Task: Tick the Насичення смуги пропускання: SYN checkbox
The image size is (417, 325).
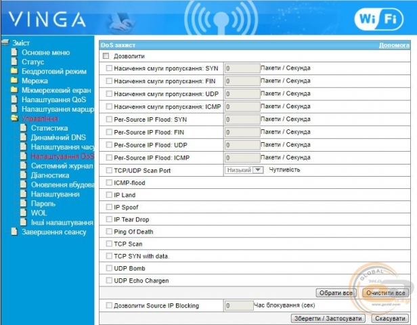Action: tap(109, 68)
